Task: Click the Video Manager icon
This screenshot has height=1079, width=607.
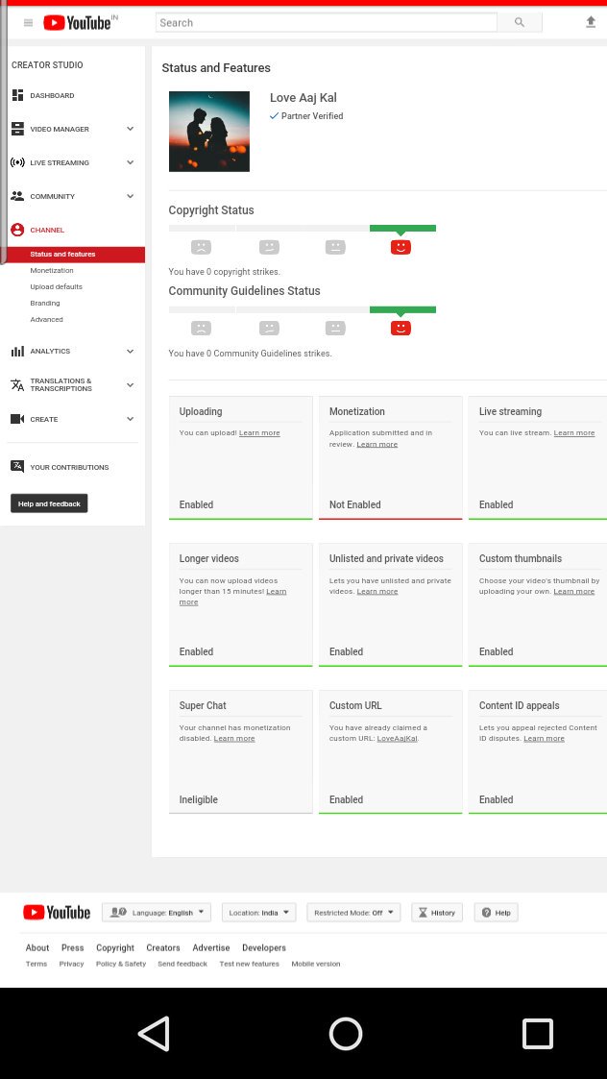Action: [x=18, y=129]
